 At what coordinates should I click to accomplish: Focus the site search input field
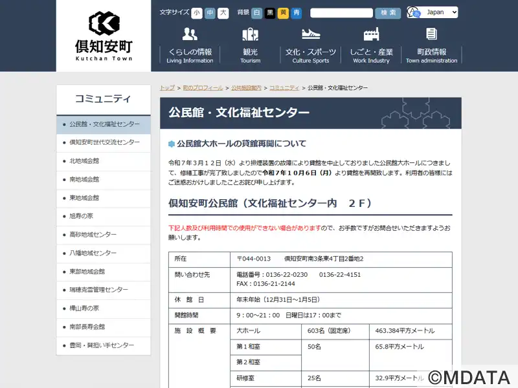point(342,13)
